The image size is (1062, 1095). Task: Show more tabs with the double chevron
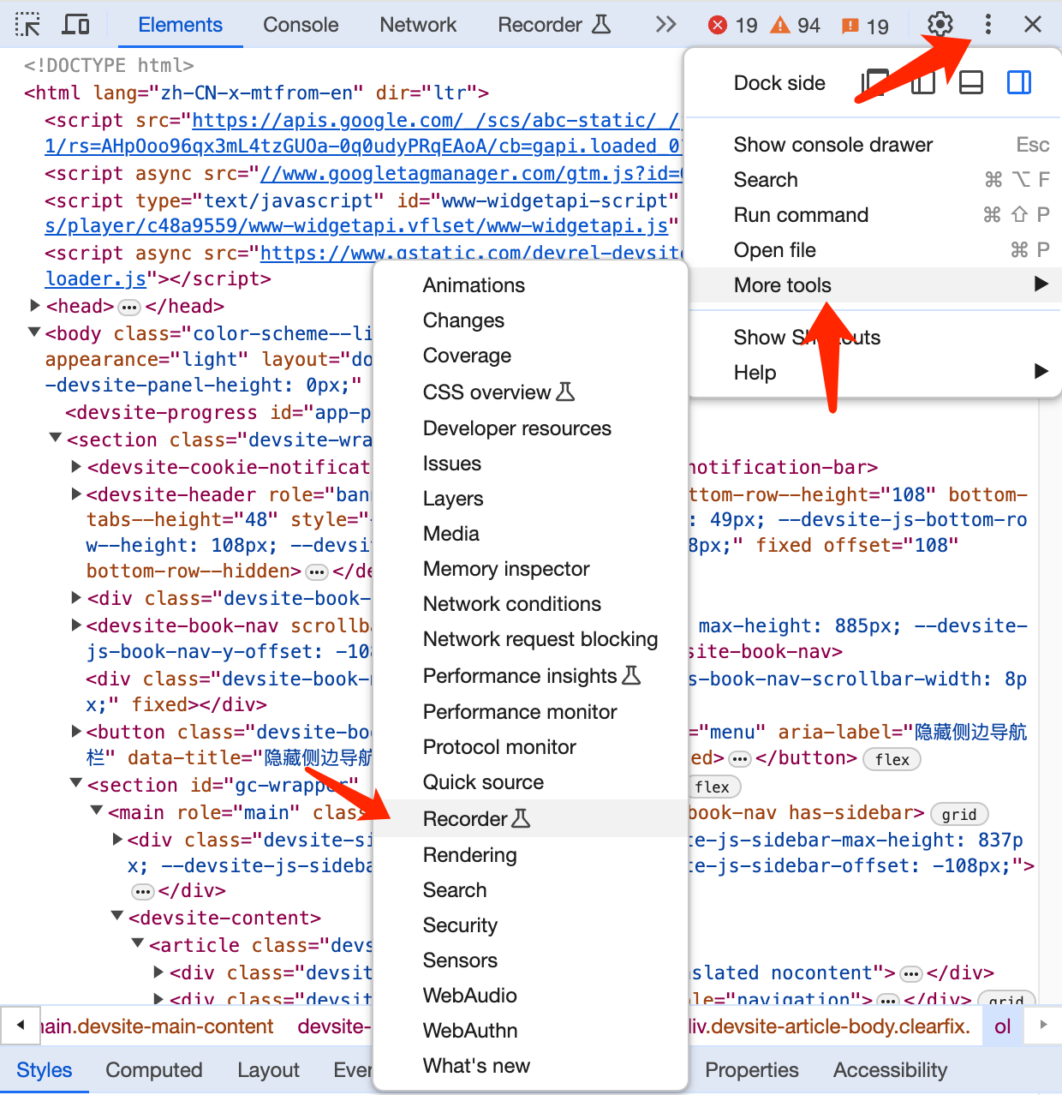[665, 25]
